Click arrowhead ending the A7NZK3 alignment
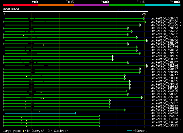Image resolution: width=183 pixels, height=133 pixels. pyautogui.click(x=128, y=28)
